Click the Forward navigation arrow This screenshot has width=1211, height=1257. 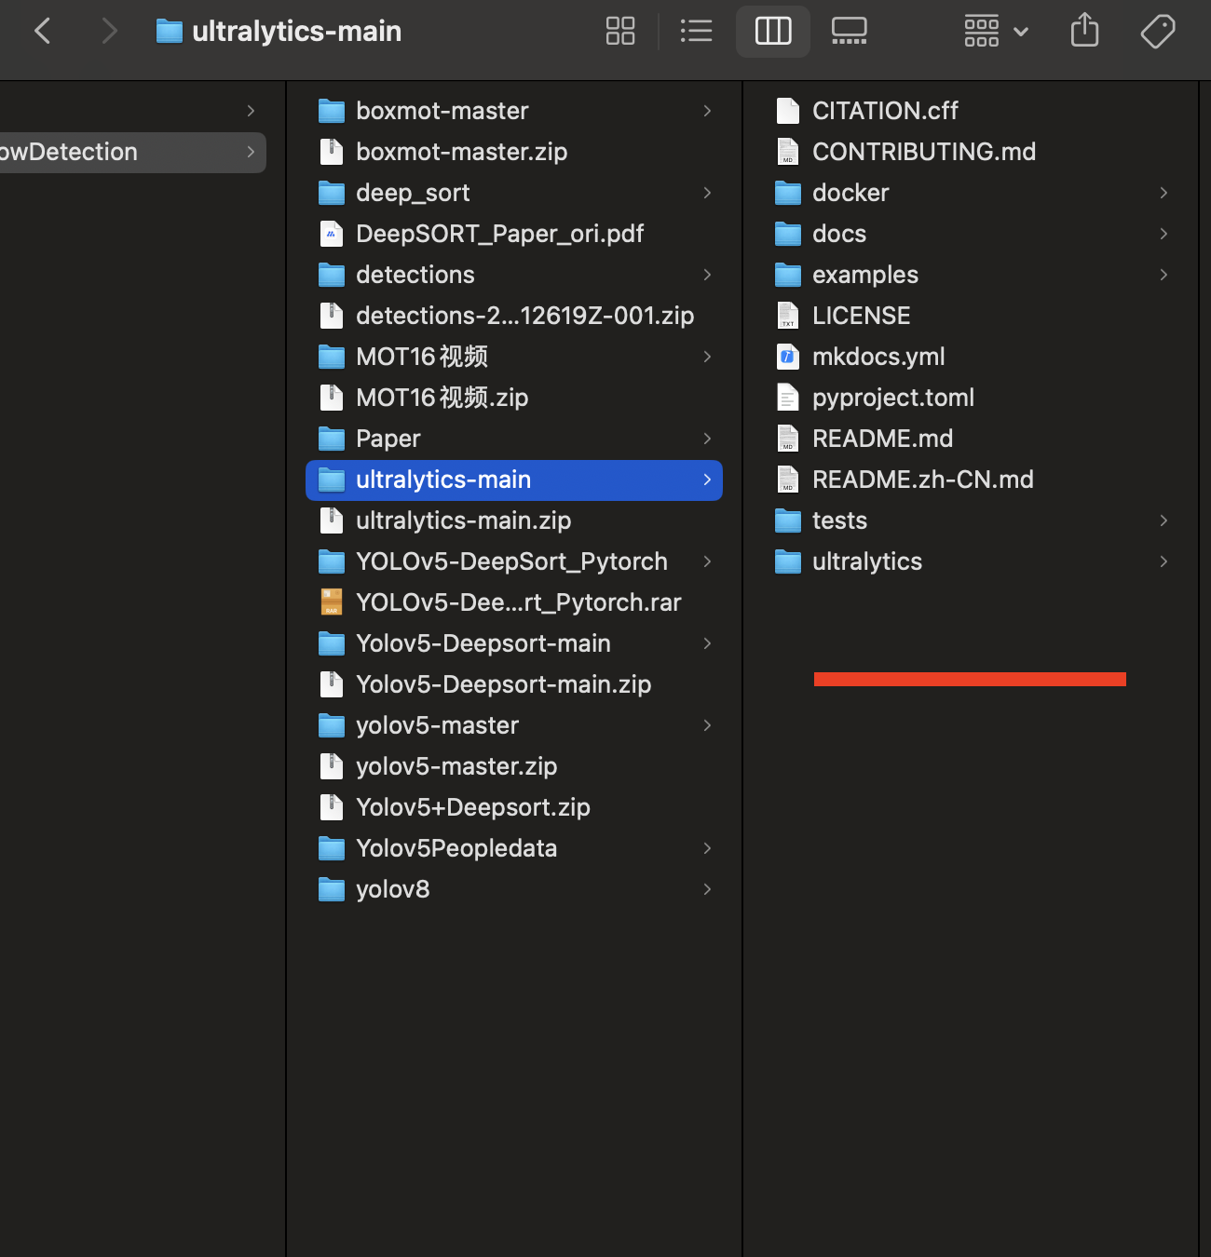109,32
